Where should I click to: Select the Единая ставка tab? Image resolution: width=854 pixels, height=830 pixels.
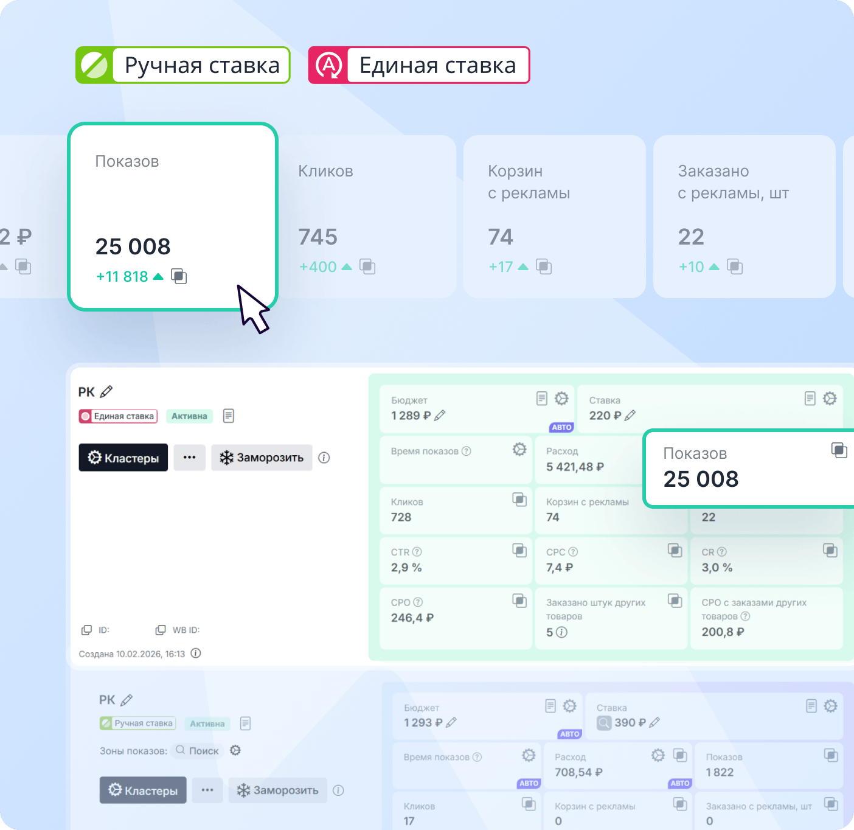pos(418,65)
